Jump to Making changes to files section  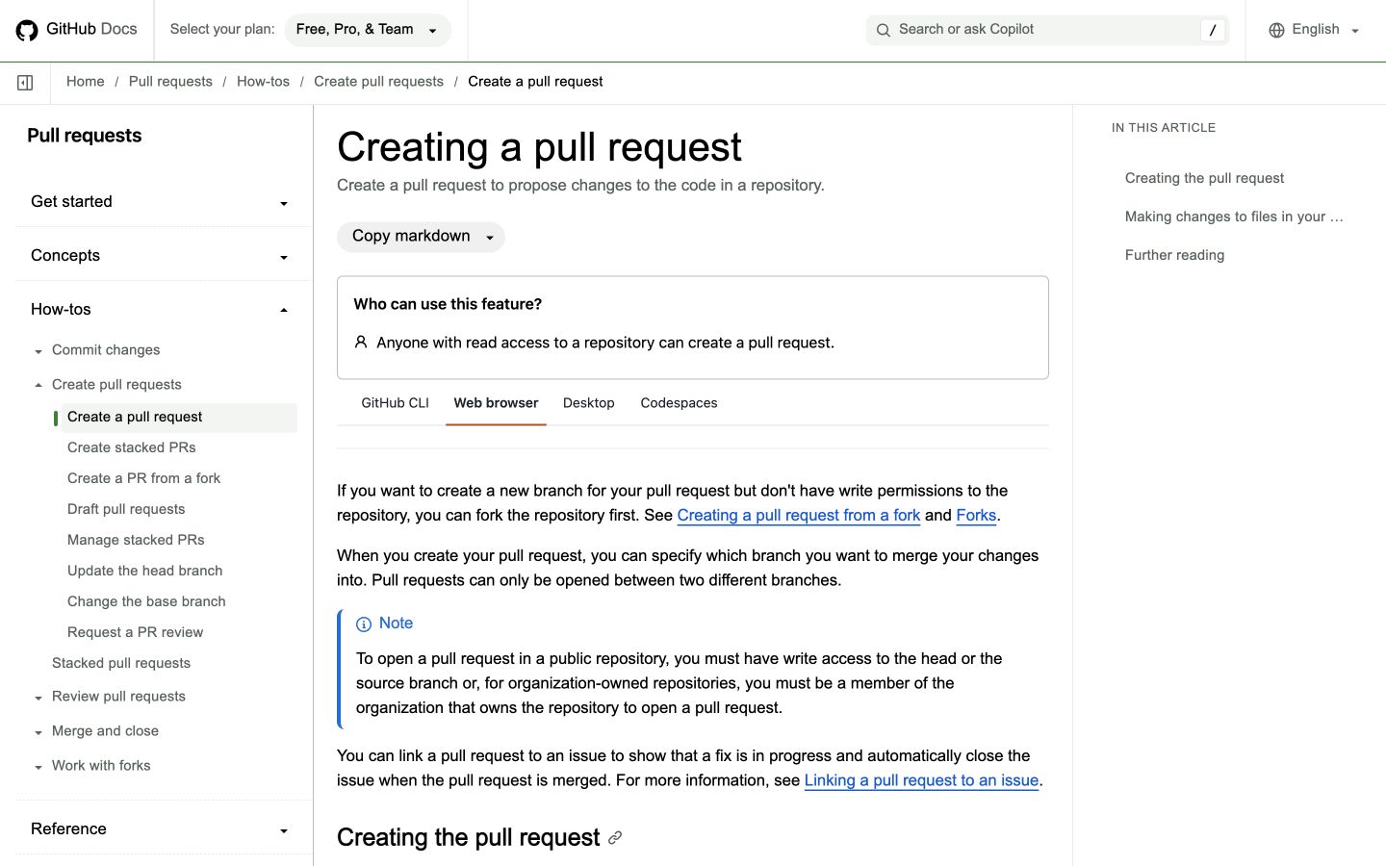point(1234,216)
